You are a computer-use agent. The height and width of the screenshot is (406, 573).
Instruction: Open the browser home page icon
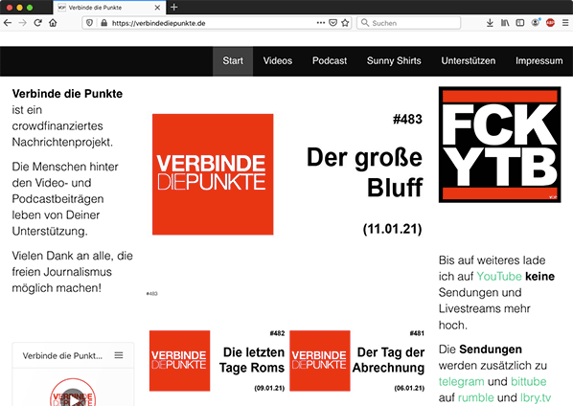coord(53,23)
